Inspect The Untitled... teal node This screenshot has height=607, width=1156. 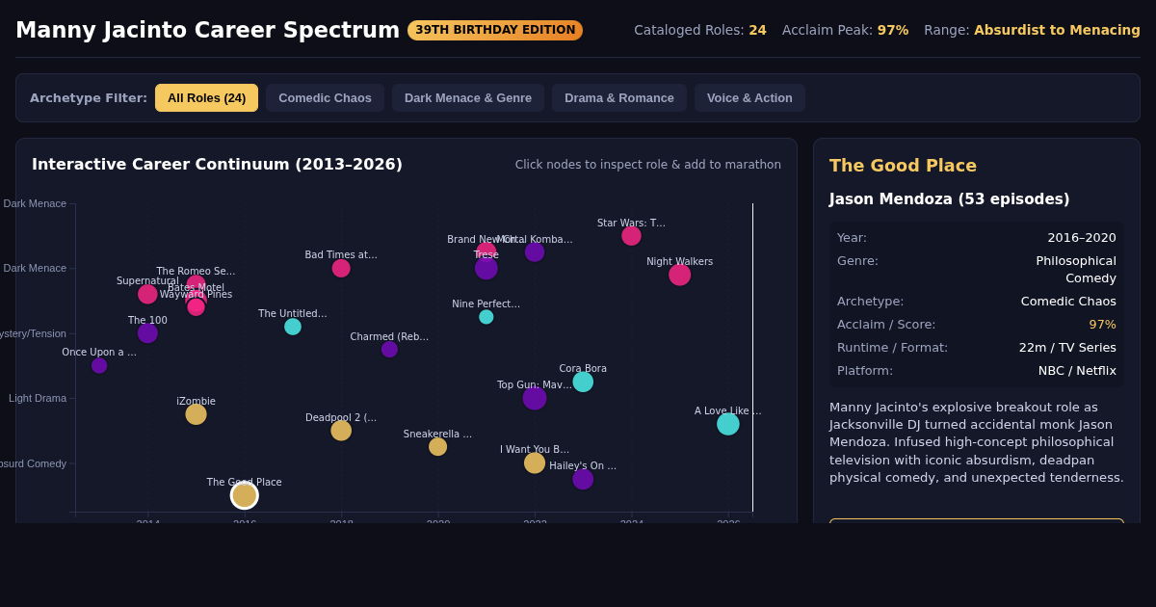tap(293, 327)
